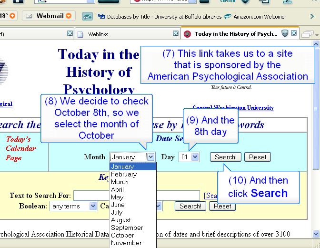Open Amazon.com Welcome bookmark
320x248 pixels.
tap(254, 17)
